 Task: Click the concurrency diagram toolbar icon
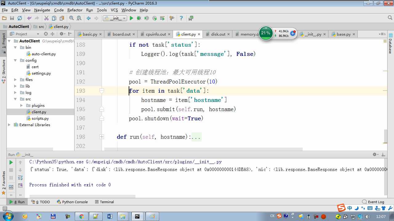[162, 18]
